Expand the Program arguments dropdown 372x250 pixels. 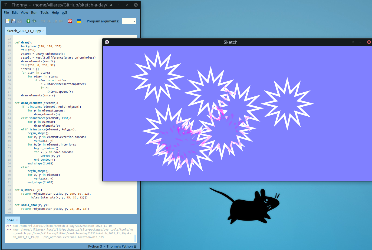pyautogui.click(x=134, y=21)
